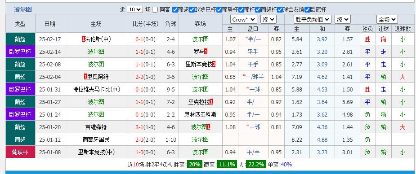The width and height of the screenshot is (416, 174).
Task: Open the 奥林匹亚科斯 team link
Action: coord(200,115)
